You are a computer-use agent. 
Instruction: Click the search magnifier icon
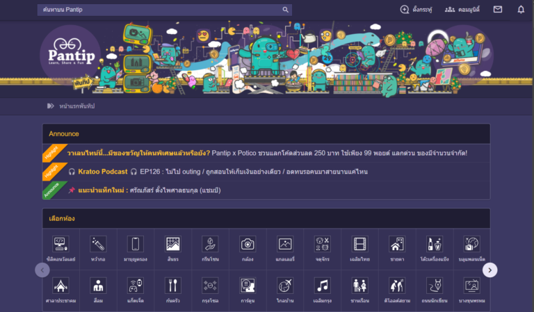click(x=285, y=10)
